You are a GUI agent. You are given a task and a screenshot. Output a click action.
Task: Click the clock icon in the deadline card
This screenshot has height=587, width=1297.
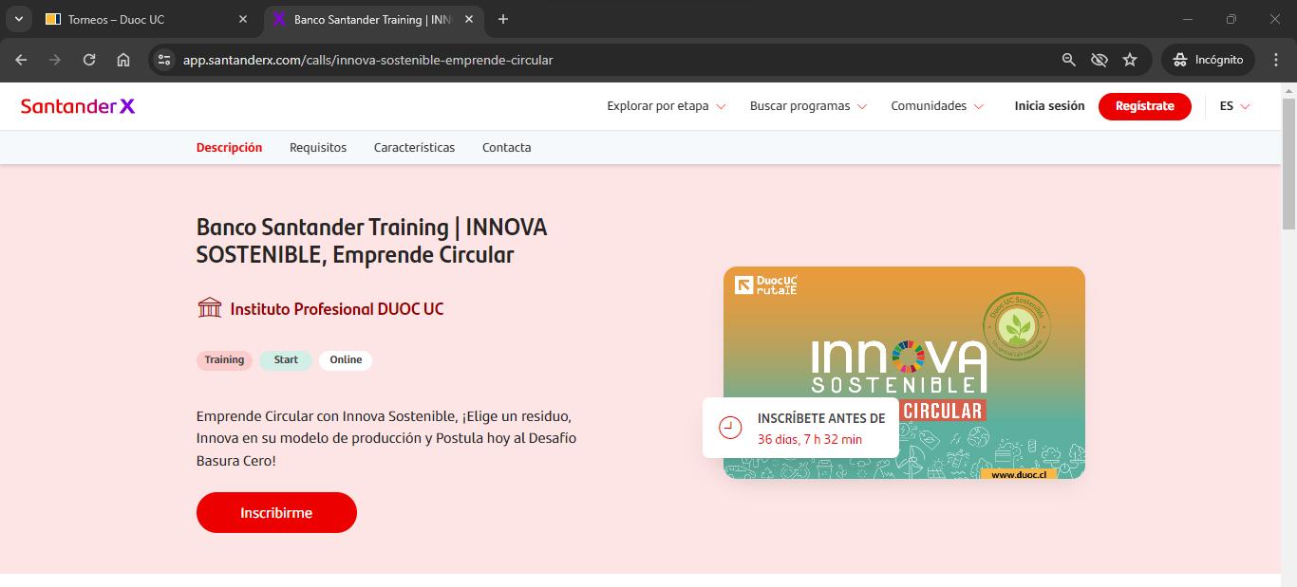730,428
